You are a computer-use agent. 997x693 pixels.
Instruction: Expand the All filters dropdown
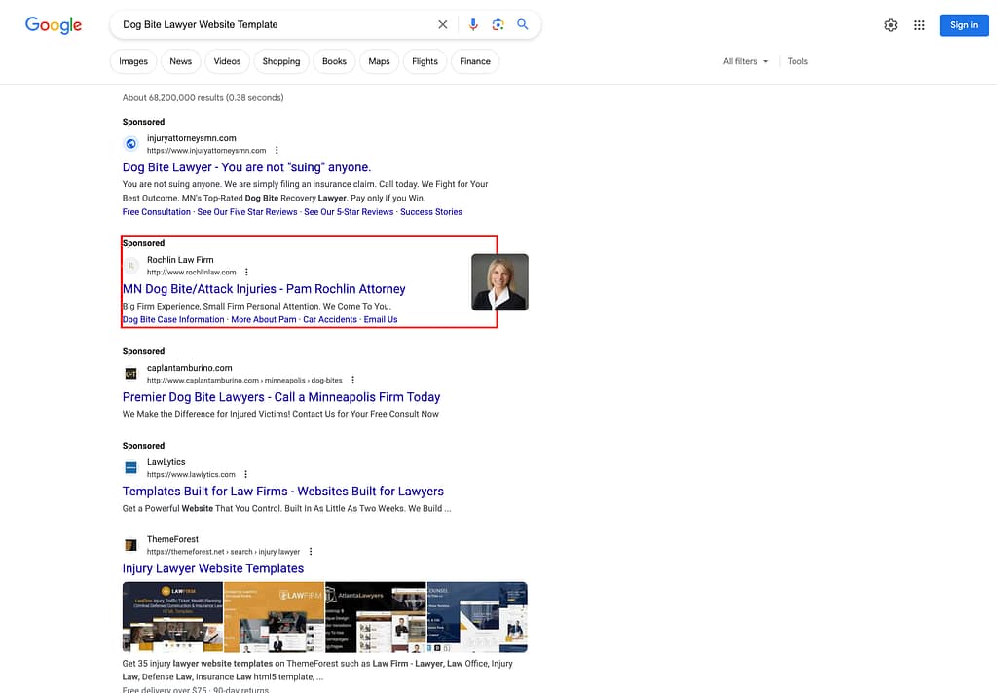pos(746,61)
